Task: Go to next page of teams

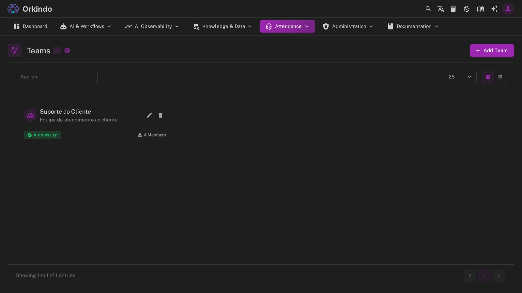Action: coord(499,276)
